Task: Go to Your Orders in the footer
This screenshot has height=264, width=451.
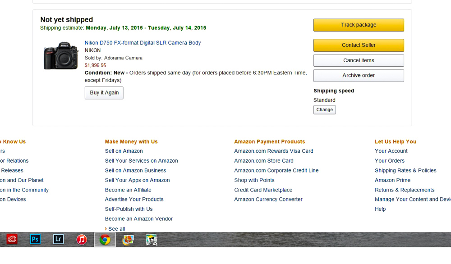Action: coord(389,161)
